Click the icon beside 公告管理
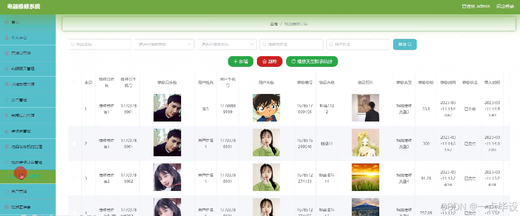Viewport: 520px width, 216px height. 7,100
